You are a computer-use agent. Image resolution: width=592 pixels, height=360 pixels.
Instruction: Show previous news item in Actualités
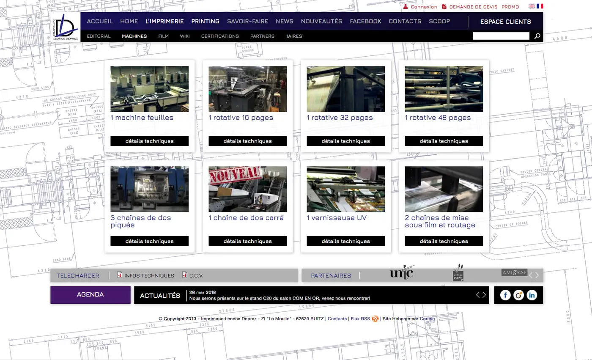[x=478, y=295]
